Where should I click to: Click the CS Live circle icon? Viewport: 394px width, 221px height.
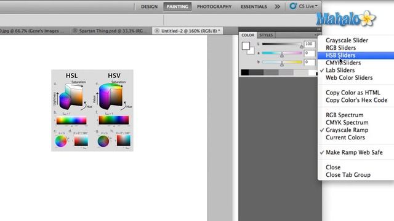tap(293, 6)
